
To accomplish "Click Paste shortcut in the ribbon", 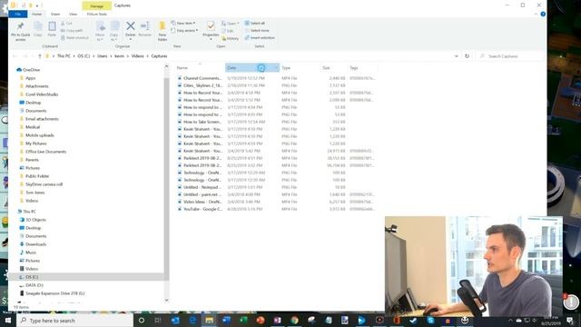I will click(74, 38).
